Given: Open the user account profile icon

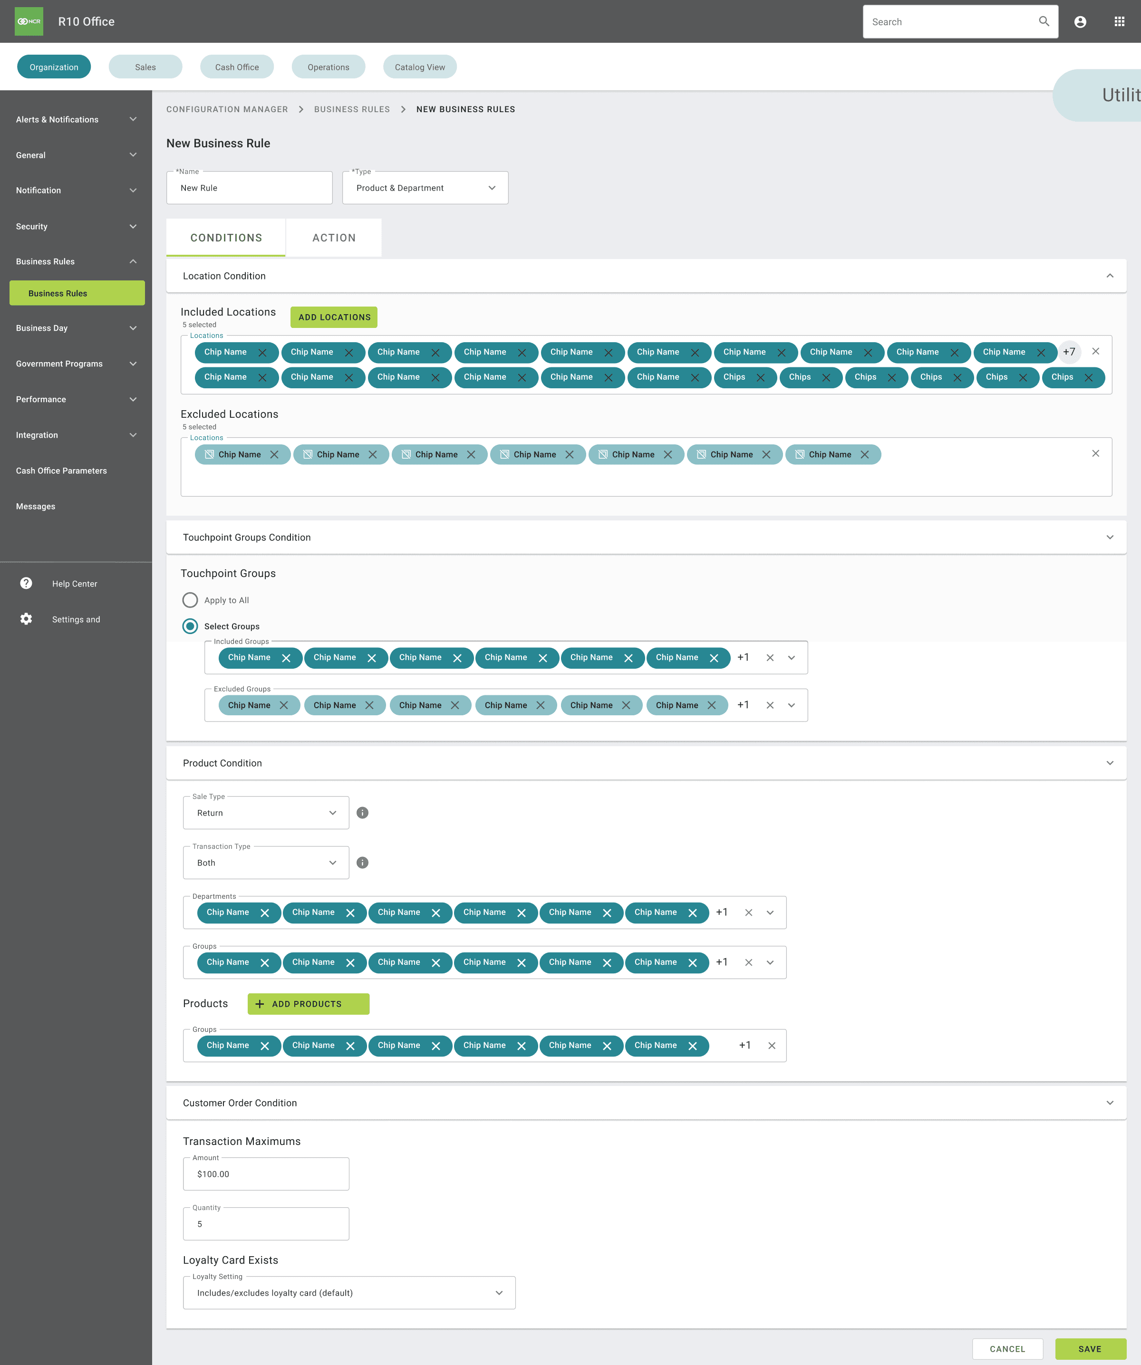Looking at the screenshot, I should (1080, 21).
